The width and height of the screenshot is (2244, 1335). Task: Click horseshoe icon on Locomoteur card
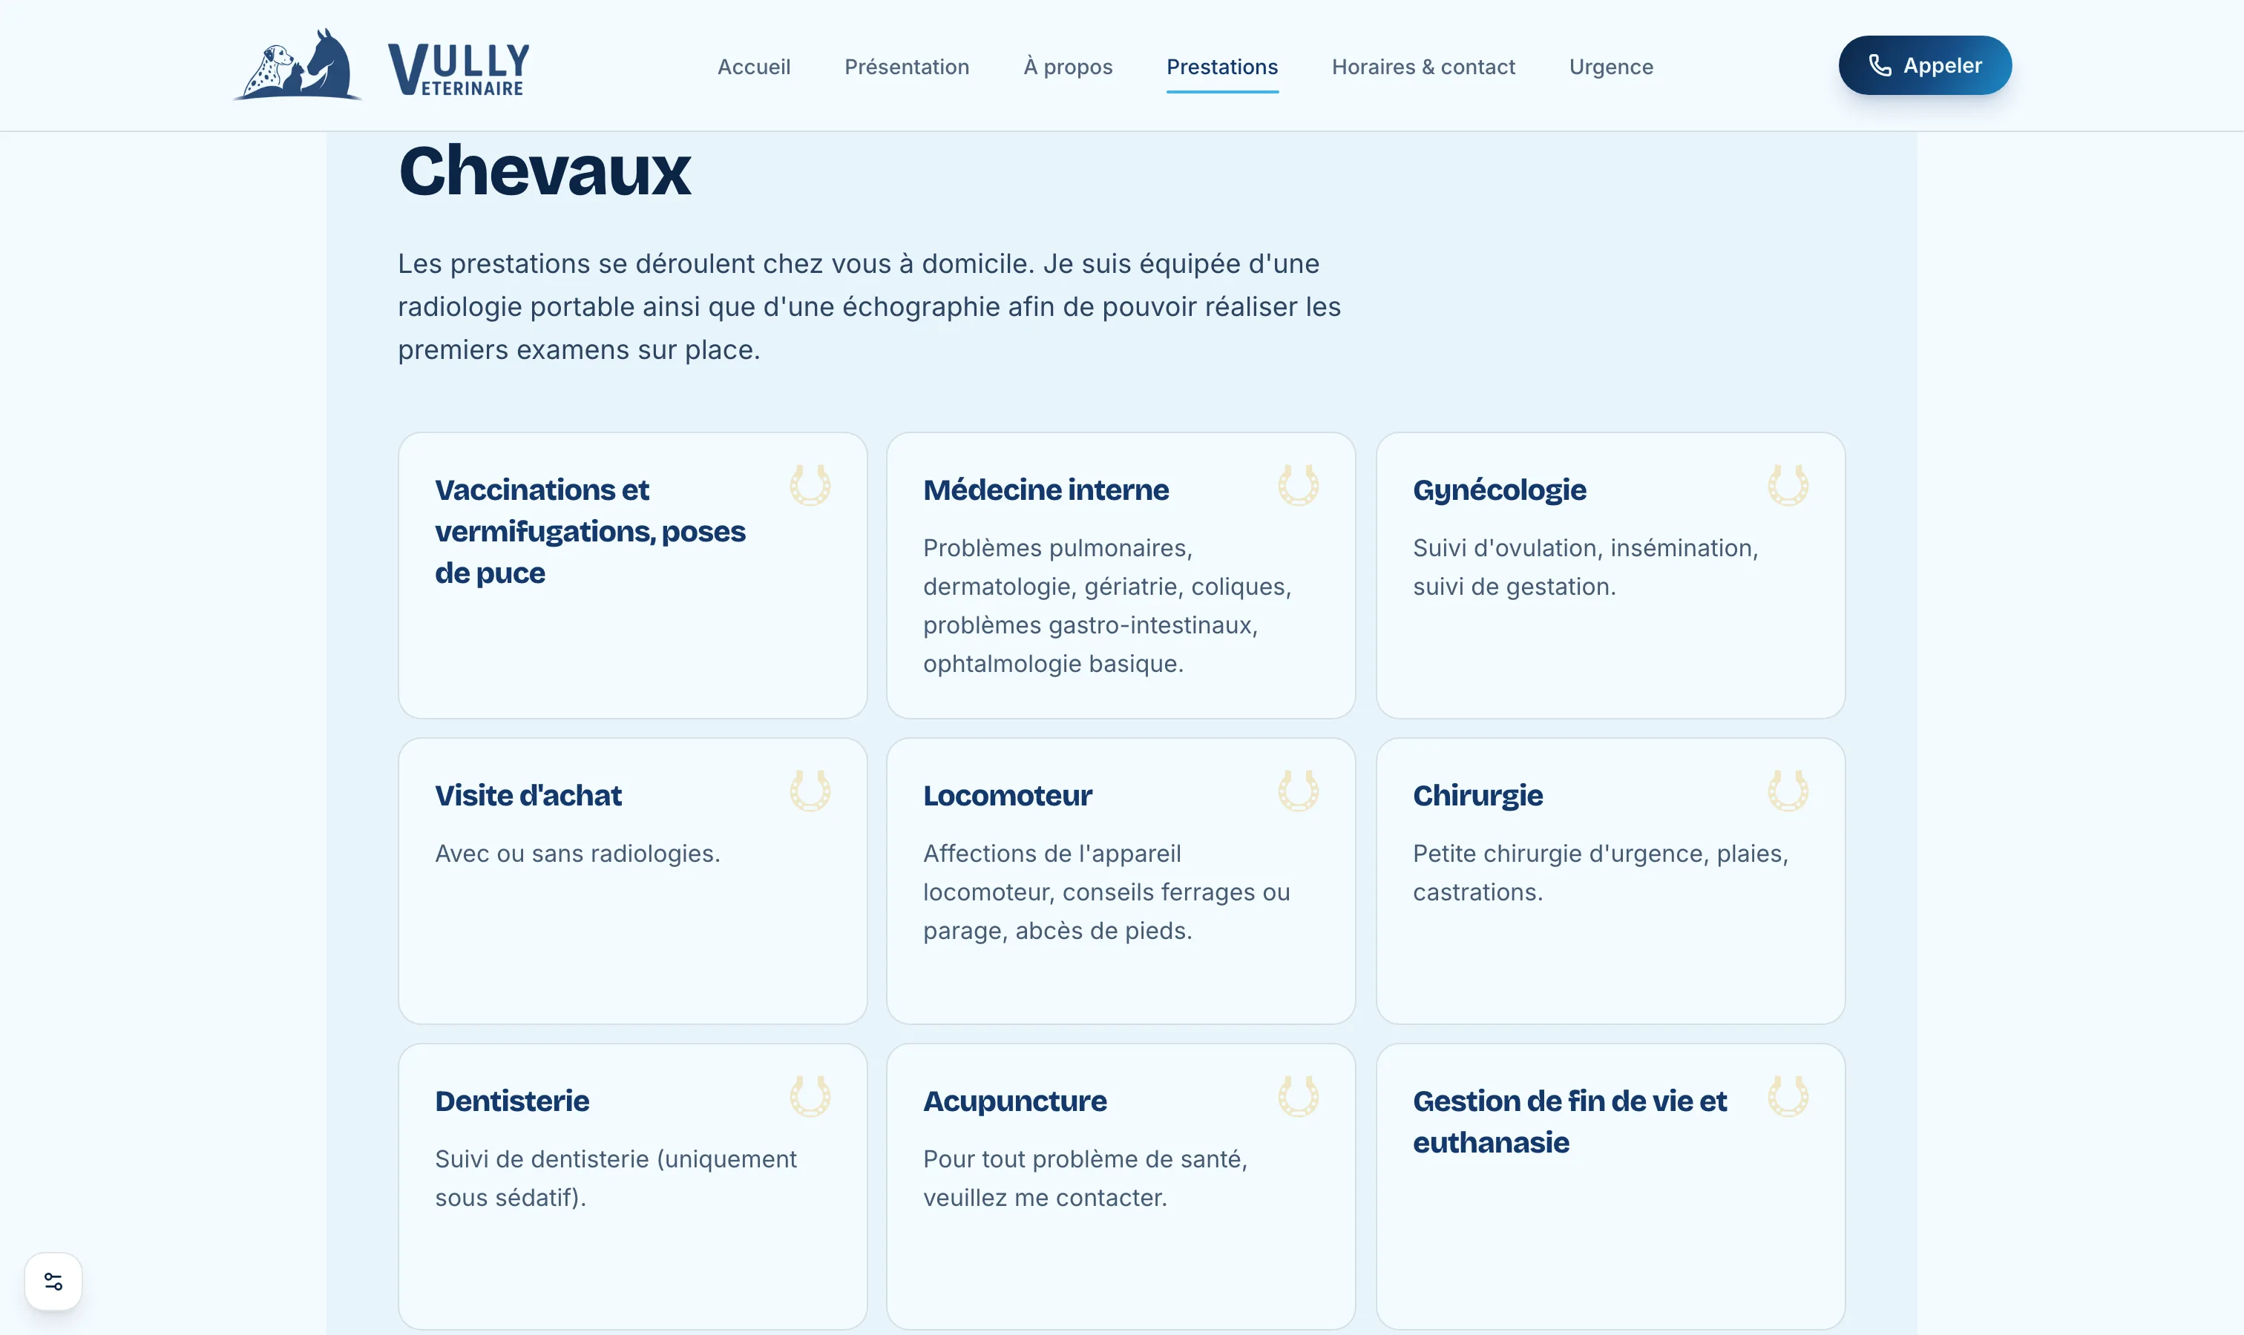[1298, 791]
